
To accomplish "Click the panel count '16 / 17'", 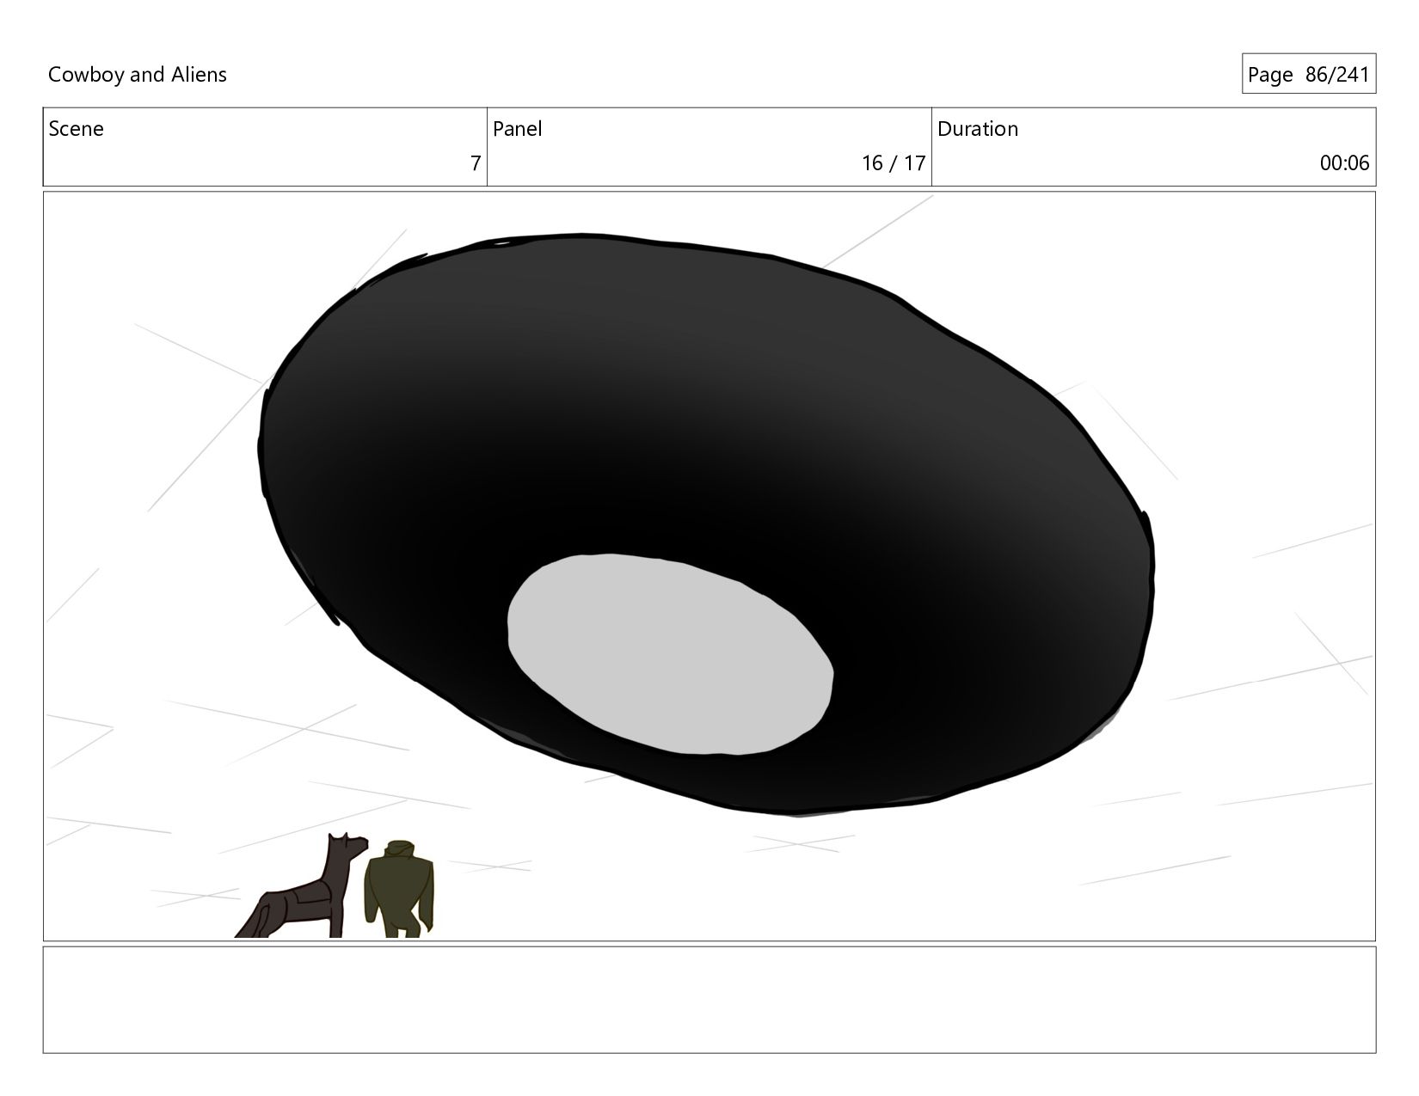I will coord(894,162).
